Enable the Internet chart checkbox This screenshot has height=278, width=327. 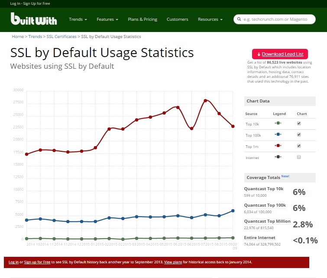point(299,157)
